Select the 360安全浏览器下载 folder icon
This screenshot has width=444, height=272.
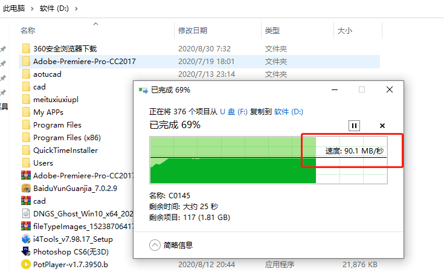[26, 48]
